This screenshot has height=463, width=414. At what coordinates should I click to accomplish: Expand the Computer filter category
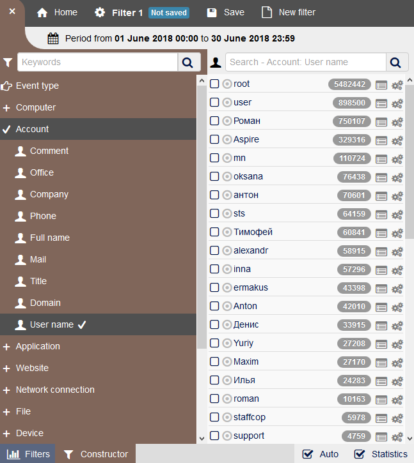point(35,107)
